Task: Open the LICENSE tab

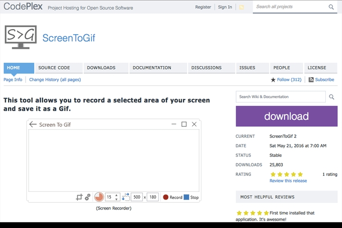Action: pos(321,68)
